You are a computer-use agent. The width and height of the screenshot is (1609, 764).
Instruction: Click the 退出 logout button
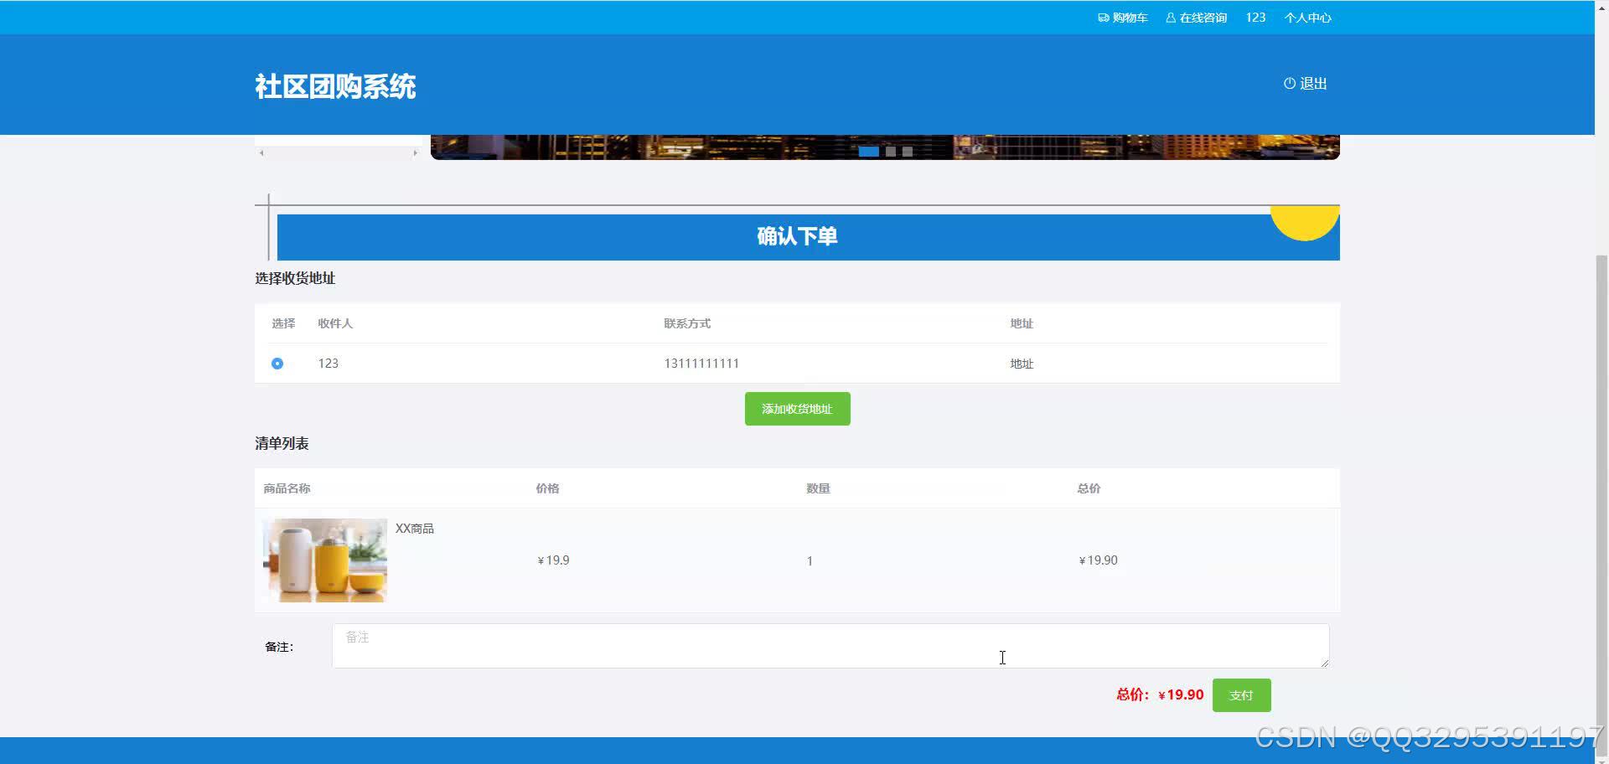click(x=1306, y=84)
